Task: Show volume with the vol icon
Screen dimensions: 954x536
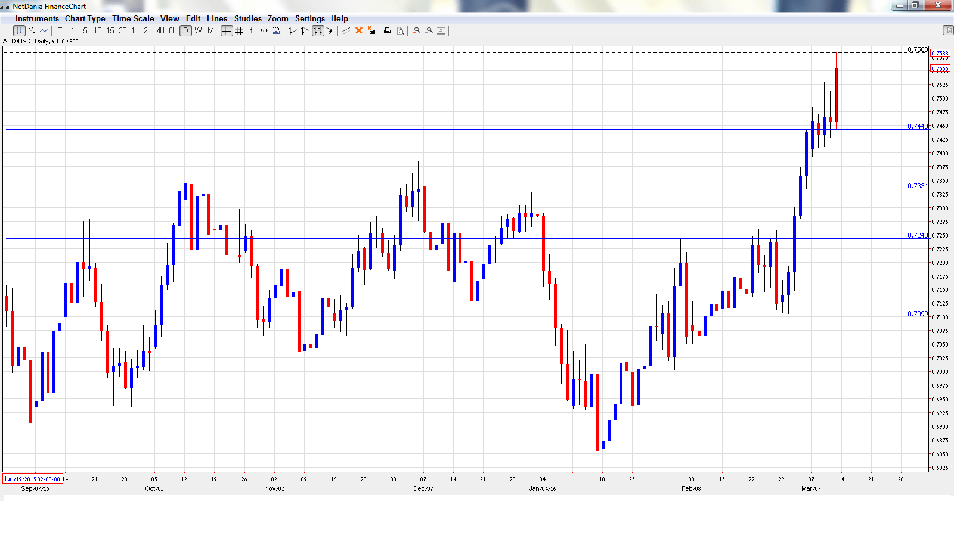Action: 276,30
